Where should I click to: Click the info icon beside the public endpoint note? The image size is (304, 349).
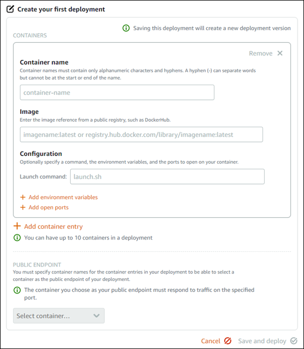(x=17, y=290)
